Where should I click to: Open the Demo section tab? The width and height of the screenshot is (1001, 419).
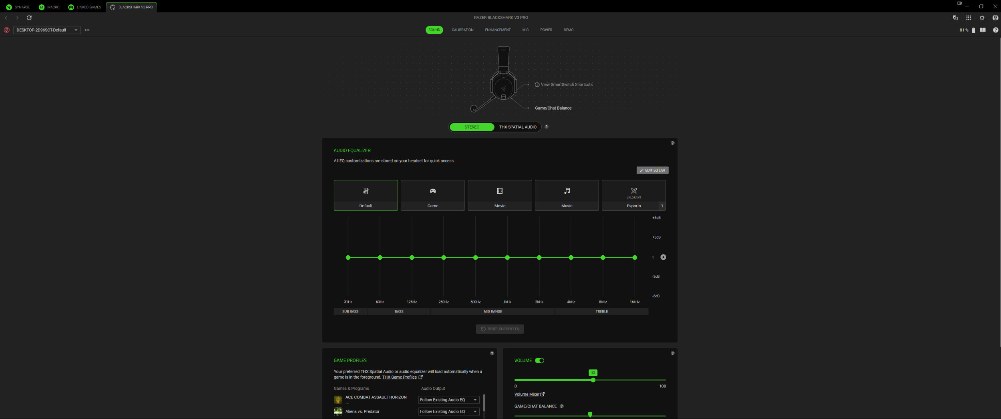coord(569,30)
